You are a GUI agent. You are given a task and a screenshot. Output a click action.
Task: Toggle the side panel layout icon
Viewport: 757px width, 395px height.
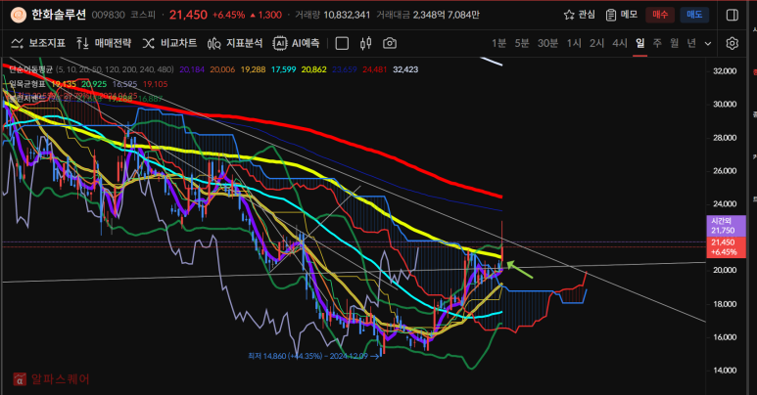pyautogui.click(x=732, y=15)
